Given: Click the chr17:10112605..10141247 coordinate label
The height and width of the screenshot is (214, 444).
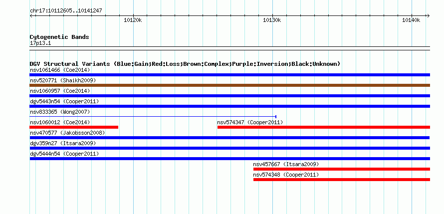Looking at the screenshot, I should coord(66,11).
